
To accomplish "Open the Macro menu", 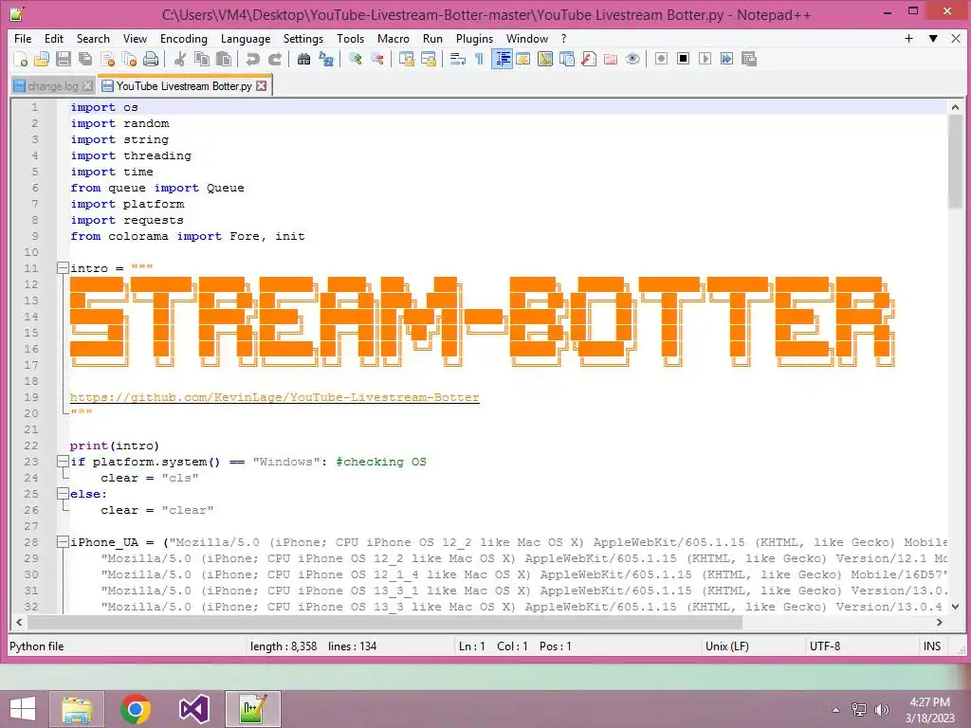I will coord(394,38).
